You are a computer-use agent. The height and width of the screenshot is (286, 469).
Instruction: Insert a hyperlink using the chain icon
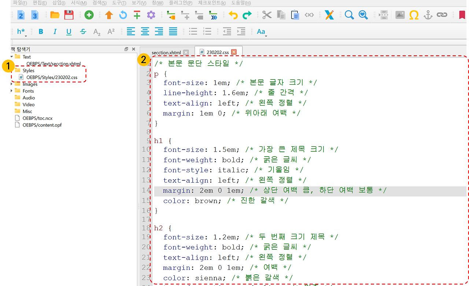(442, 15)
